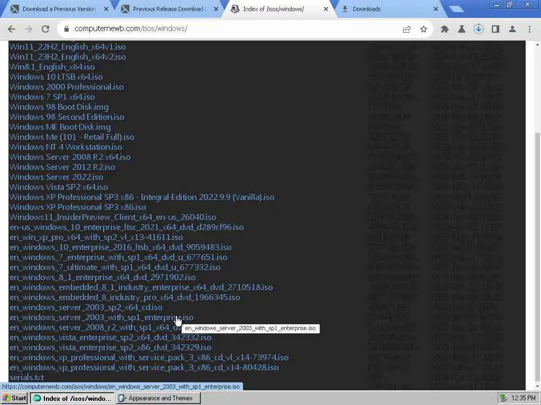Download en_windows_embedded_8_industry_pro iso

(125, 297)
